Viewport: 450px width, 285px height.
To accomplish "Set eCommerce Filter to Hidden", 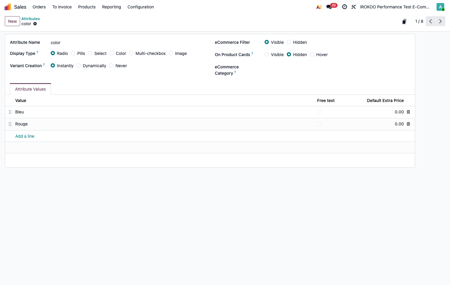I will pos(289,42).
